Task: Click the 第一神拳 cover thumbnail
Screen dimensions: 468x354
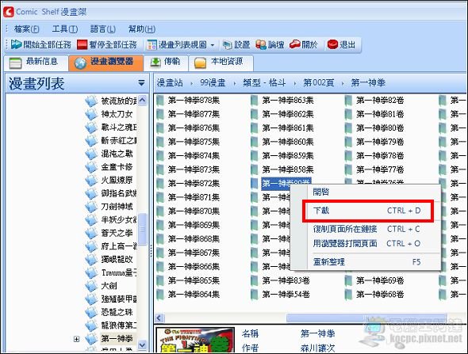Action: pos(195,340)
